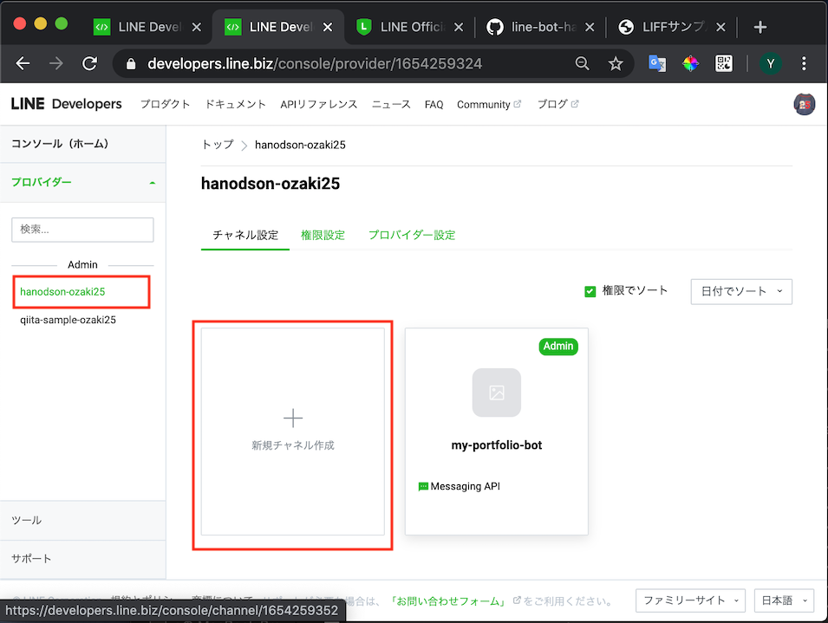Click the browser back arrow
This screenshot has width=828, height=623.
23,64
